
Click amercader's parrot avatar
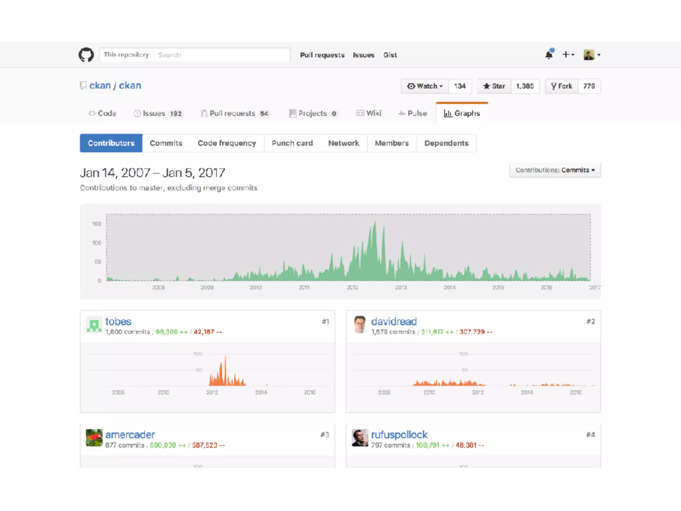pyautogui.click(x=94, y=437)
